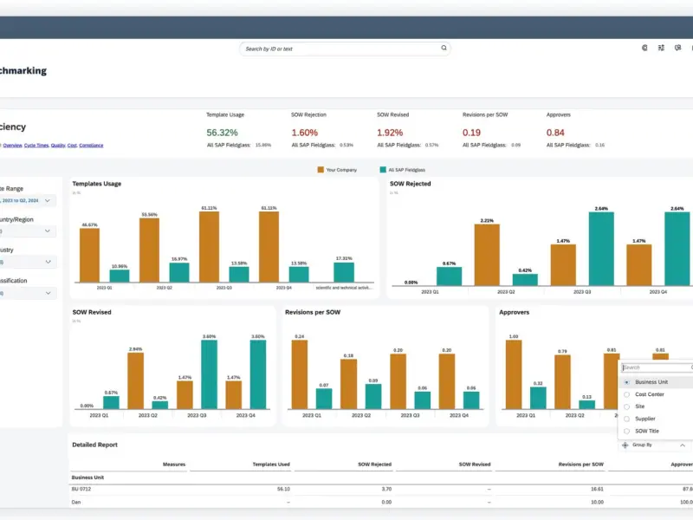Collapse the Group By dropdown chevron
This screenshot has height=520, width=693.
[x=681, y=445]
